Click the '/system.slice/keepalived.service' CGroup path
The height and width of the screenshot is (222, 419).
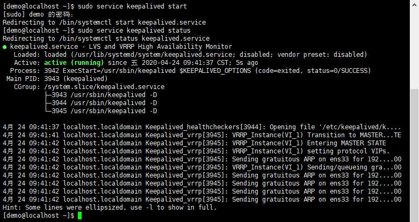coord(104,87)
